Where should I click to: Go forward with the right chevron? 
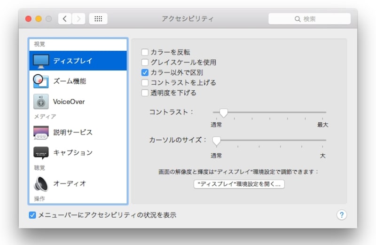pos(78,19)
